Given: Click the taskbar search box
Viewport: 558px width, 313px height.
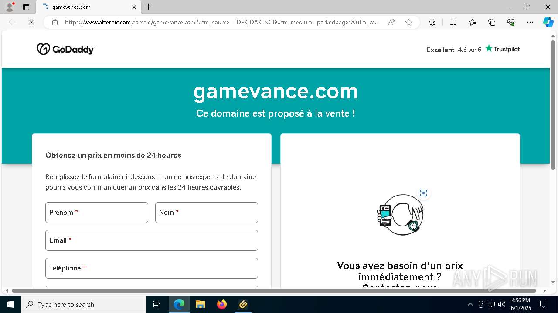Looking at the screenshot, I should coord(84,304).
